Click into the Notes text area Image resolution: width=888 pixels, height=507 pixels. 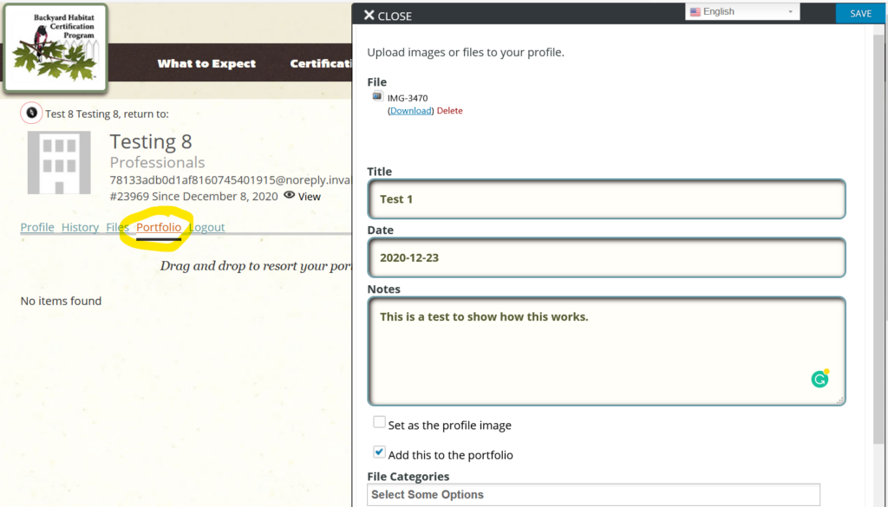[x=606, y=351]
